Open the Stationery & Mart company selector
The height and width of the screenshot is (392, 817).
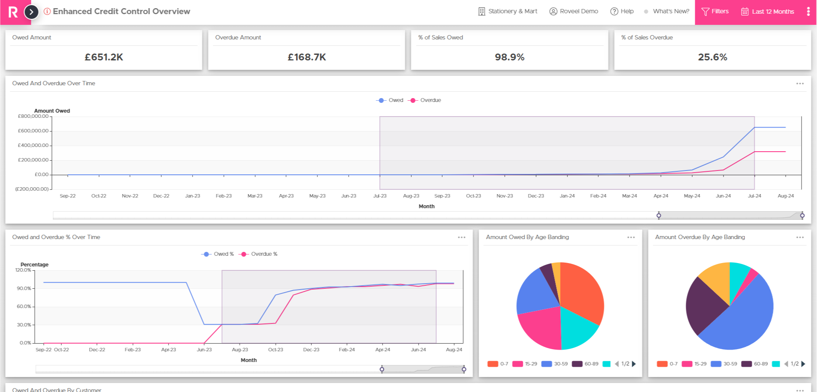[508, 12]
